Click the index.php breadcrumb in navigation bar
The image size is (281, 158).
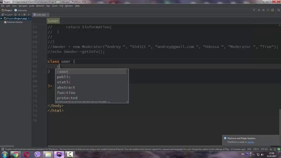coord(21,10)
